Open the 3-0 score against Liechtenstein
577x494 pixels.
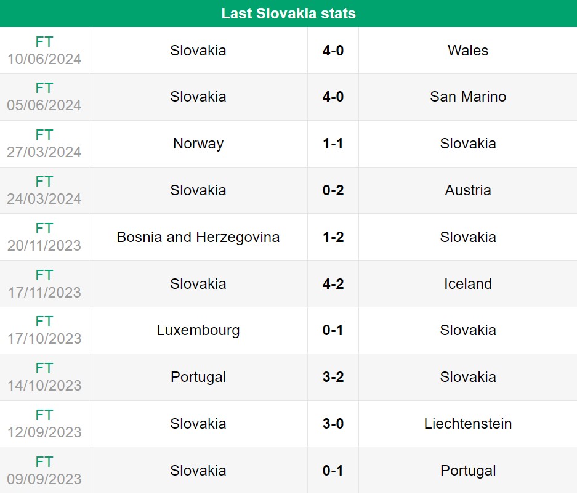pyautogui.click(x=333, y=424)
